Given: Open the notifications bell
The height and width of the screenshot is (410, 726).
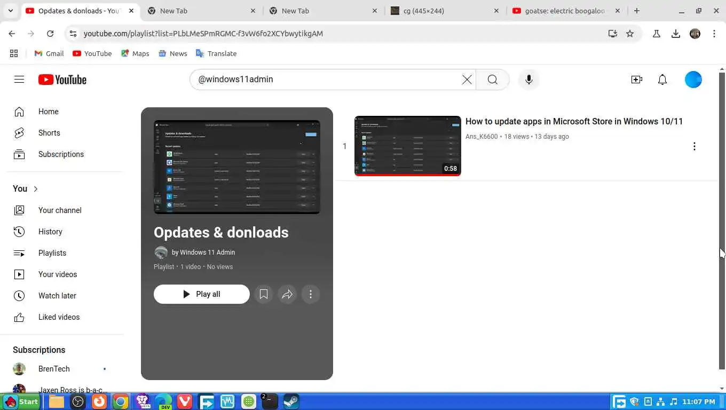Looking at the screenshot, I should (x=662, y=80).
